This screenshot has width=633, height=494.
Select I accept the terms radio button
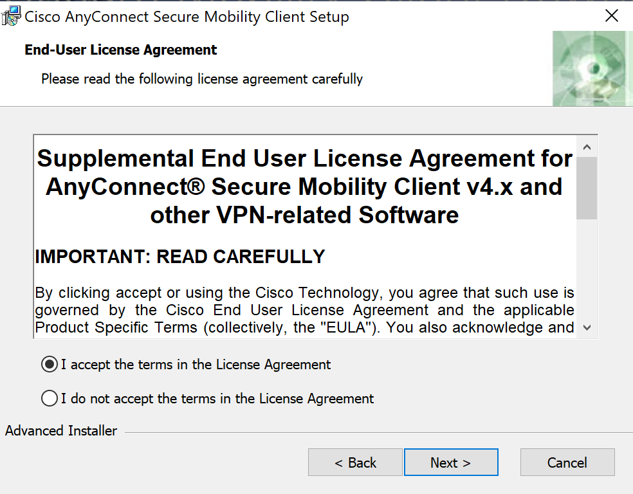pyautogui.click(x=50, y=365)
